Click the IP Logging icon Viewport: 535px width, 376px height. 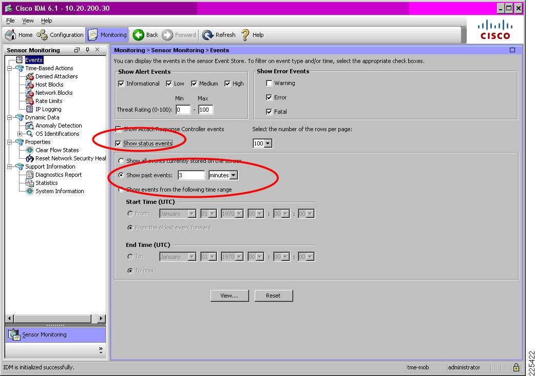[x=30, y=109]
